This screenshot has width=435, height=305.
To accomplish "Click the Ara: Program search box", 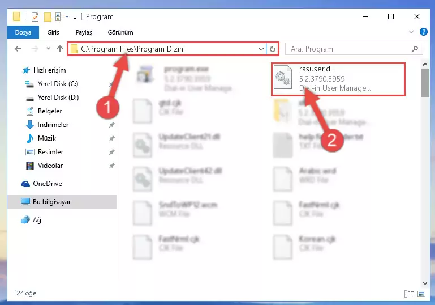I will click(354, 49).
